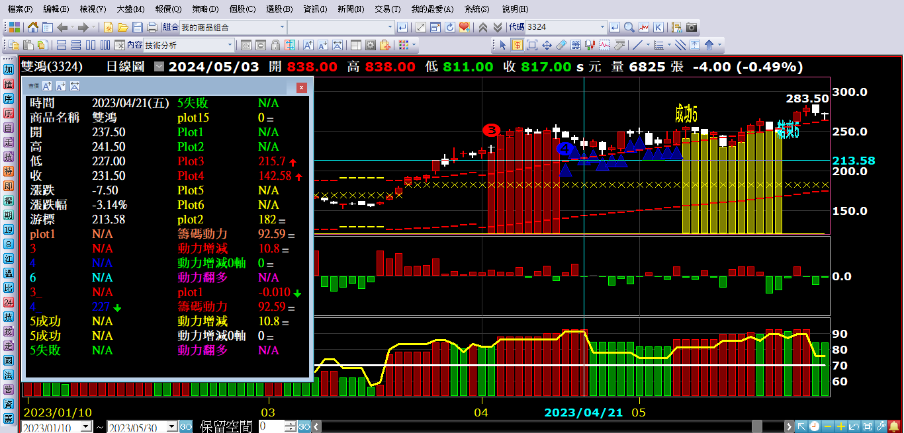Toggle the alert bell icon at bottom right
The width and height of the screenshot is (904, 433).
pos(894,426)
